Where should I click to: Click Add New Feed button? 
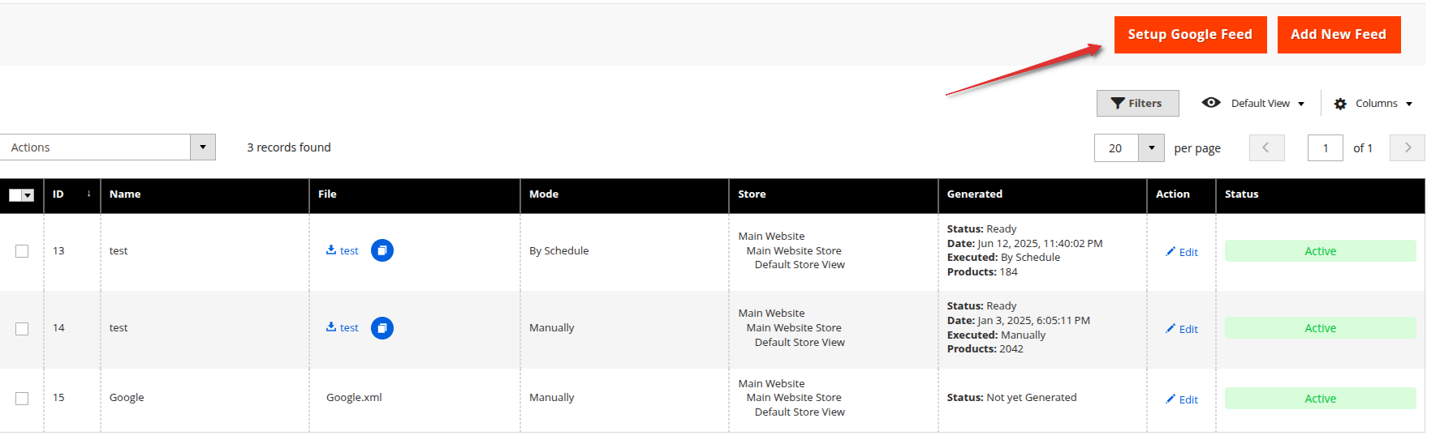click(1339, 35)
